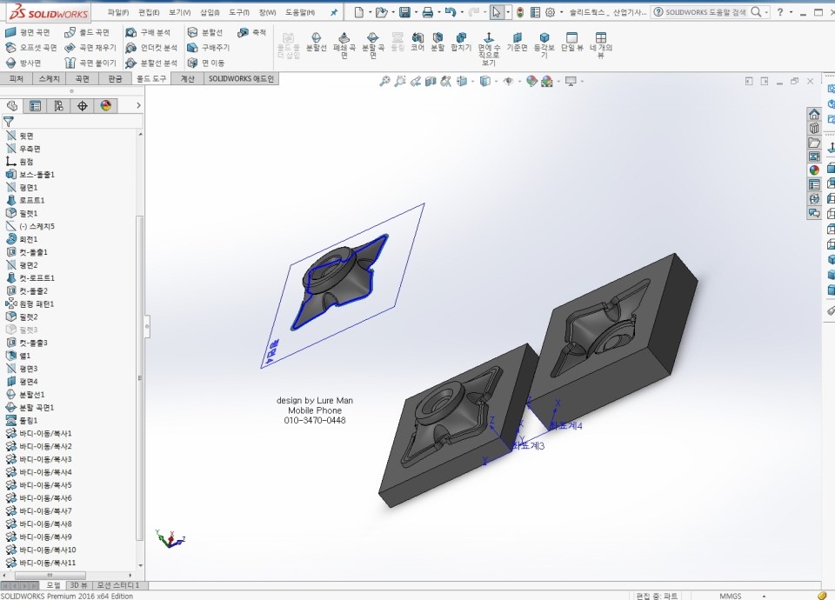This screenshot has width=835, height=600.
Task: Click the large 분할선 parting lines tool
Action: (316, 42)
